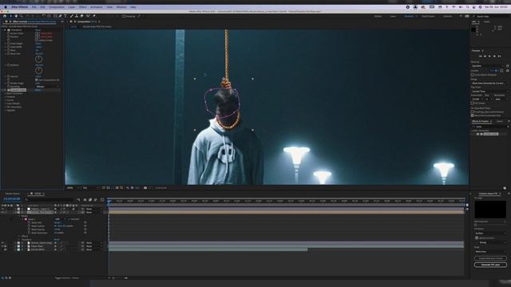The height and width of the screenshot is (287, 511).
Task: Open the viewer magnification dropdown
Action: (x=73, y=188)
